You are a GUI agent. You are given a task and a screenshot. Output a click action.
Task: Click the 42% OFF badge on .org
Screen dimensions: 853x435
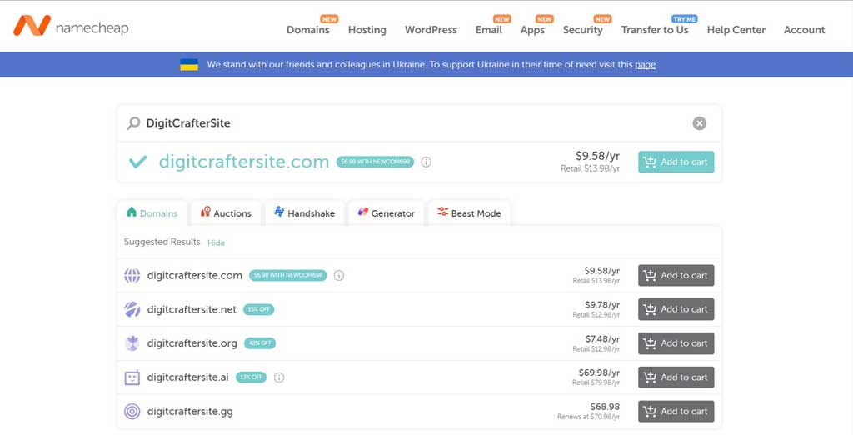point(260,343)
